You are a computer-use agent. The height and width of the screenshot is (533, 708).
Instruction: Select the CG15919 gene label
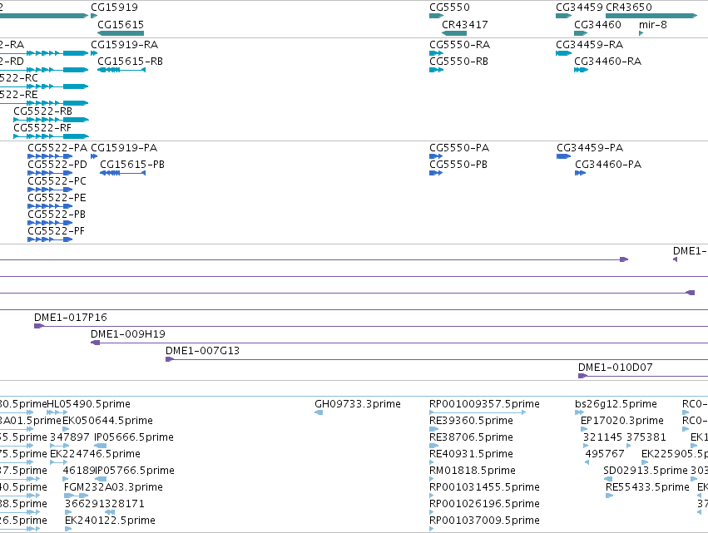(x=114, y=7)
